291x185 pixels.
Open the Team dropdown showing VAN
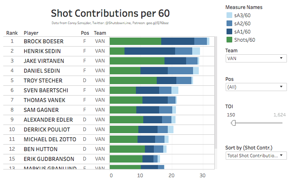click(x=256, y=58)
